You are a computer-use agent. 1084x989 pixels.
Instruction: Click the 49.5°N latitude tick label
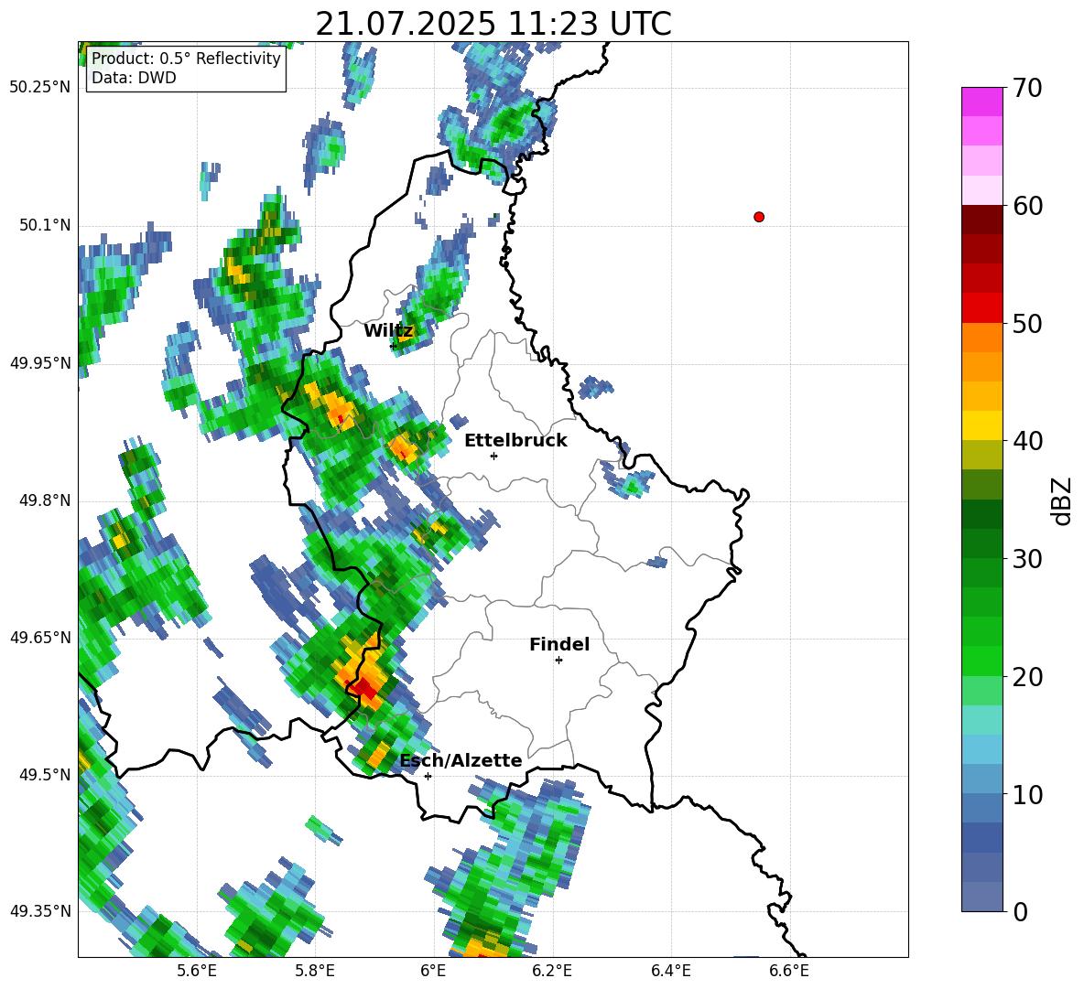[45, 774]
